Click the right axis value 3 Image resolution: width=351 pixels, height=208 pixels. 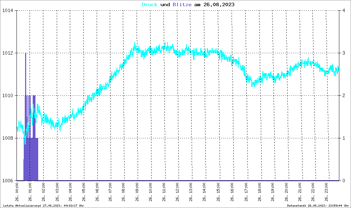coord(344,53)
